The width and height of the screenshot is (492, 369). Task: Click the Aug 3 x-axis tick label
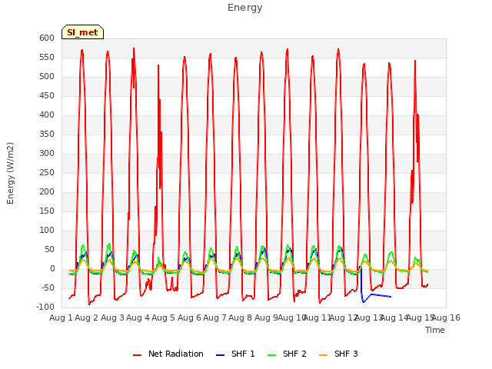(x=112, y=317)
